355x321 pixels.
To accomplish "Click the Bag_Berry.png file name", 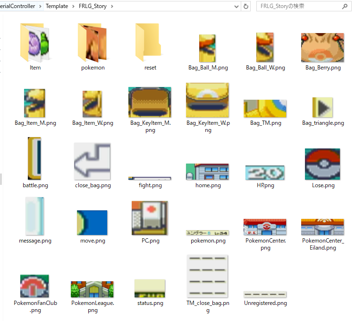I will coord(323,68).
